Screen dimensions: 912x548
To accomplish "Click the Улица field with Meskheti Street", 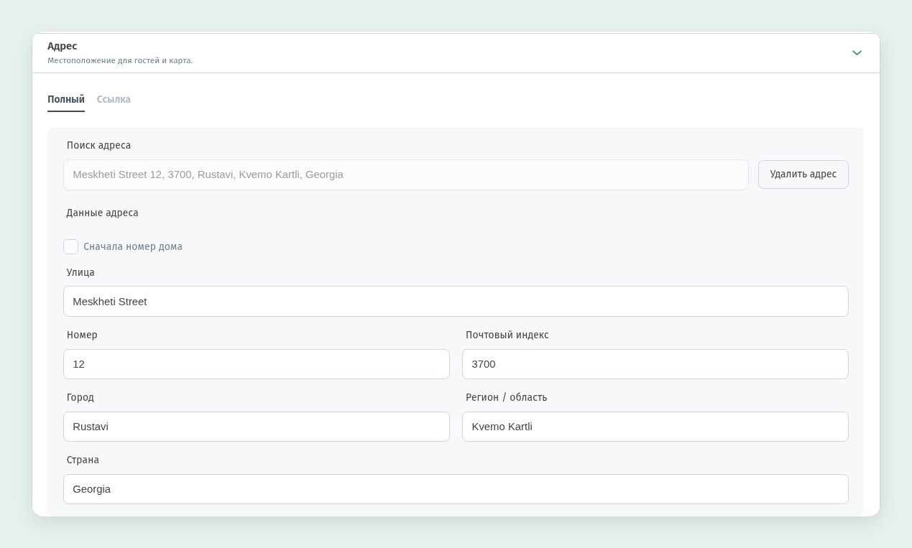I will tap(456, 302).
